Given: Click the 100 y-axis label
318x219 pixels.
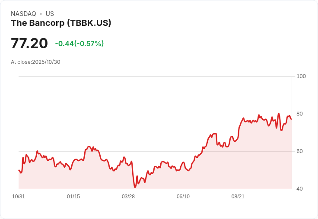Looking at the screenshot, I should click(301, 76).
